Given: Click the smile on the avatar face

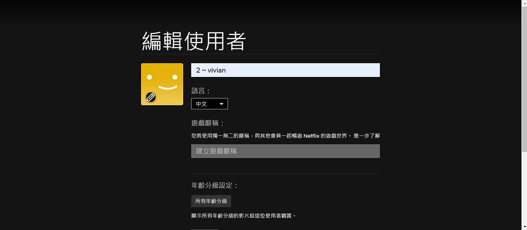Looking at the screenshot, I should pyautogui.click(x=167, y=87).
